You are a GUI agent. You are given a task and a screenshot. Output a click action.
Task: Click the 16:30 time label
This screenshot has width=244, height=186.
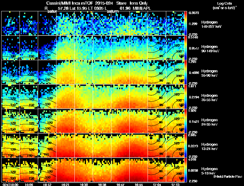(x=84, y=184)
